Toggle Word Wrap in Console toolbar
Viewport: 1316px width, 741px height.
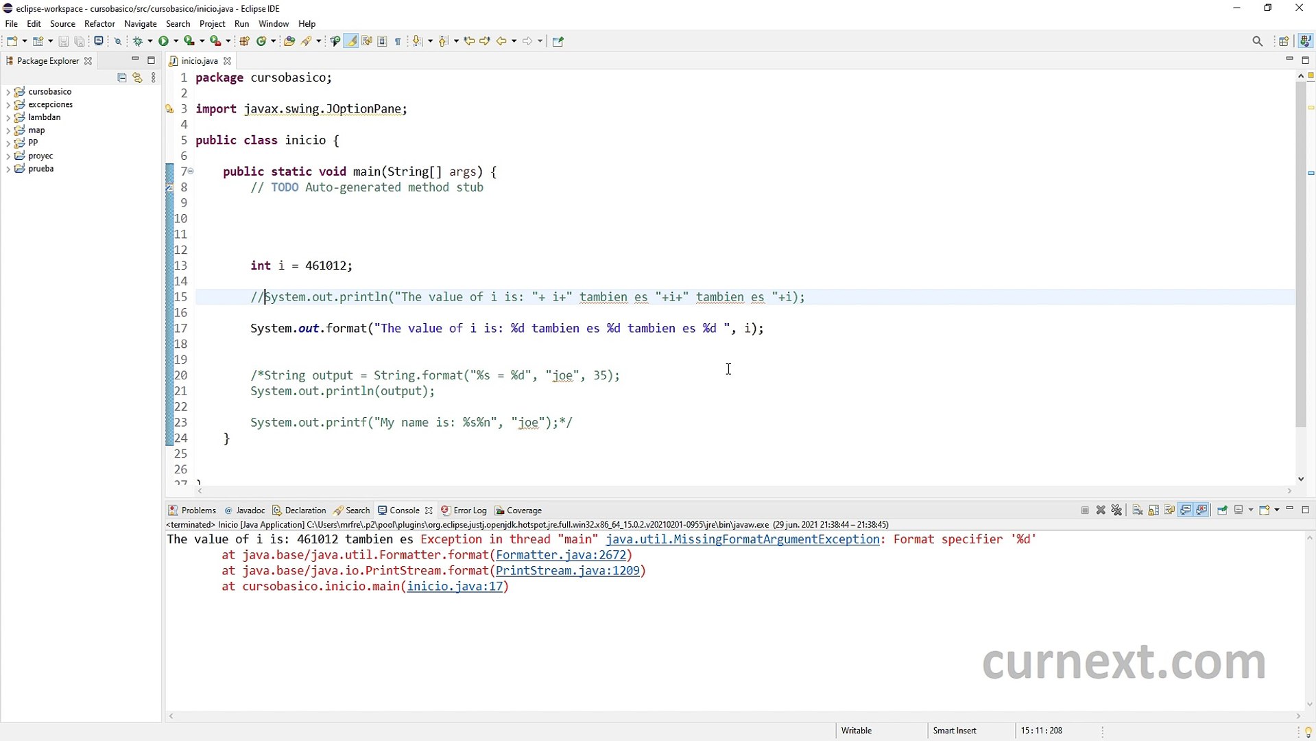1170,510
